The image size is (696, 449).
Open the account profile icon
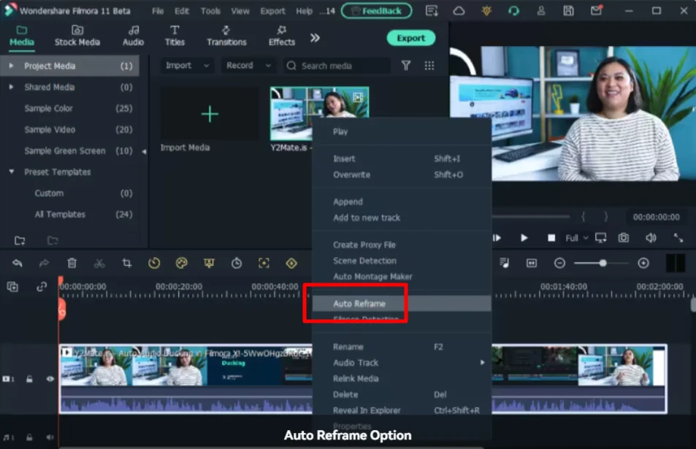[x=541, y=11]
